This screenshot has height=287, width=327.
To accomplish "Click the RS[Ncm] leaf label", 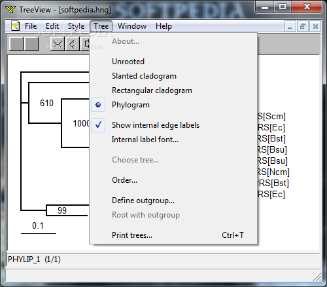I will pyautogui.click(x=273, y=172).
